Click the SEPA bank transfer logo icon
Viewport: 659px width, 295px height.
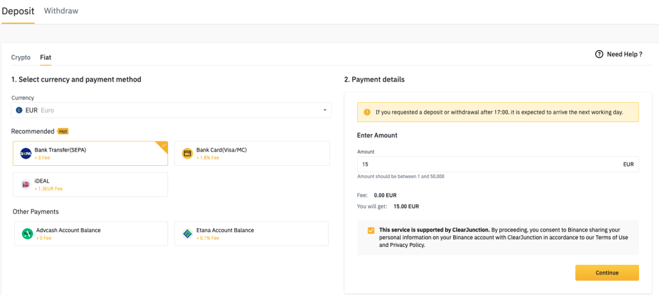tap(26, 154)
